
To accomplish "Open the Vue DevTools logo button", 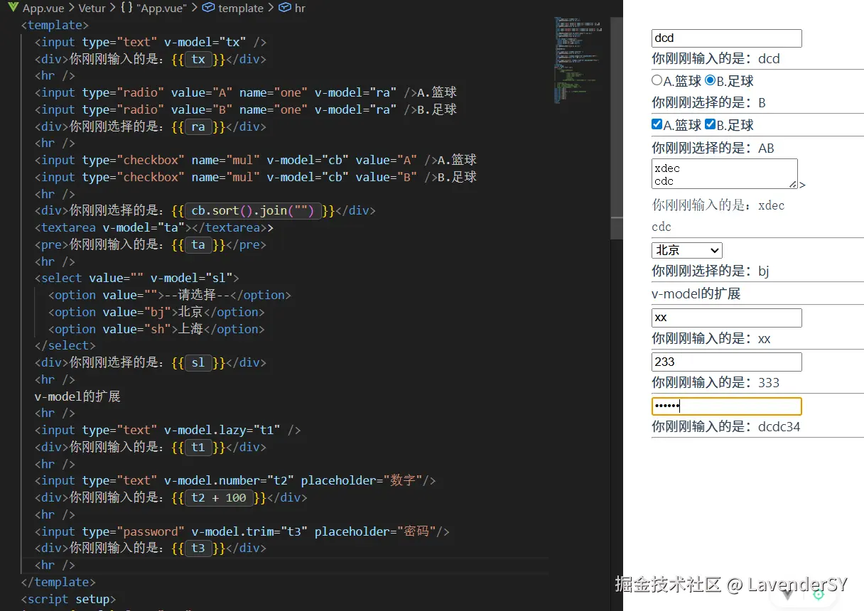I will coord(787,595).
